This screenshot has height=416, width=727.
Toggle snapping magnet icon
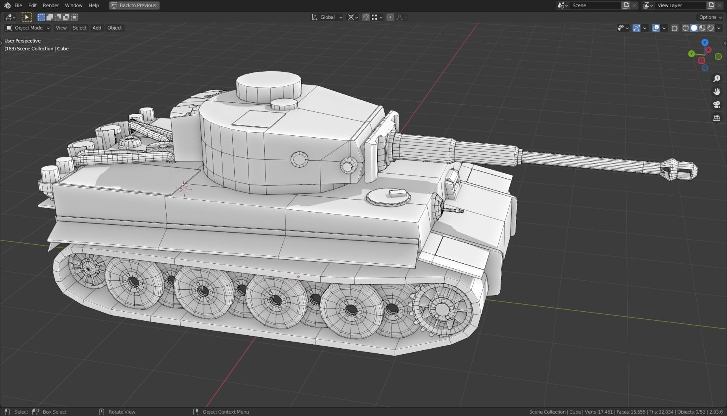click(x=366, y=17)
